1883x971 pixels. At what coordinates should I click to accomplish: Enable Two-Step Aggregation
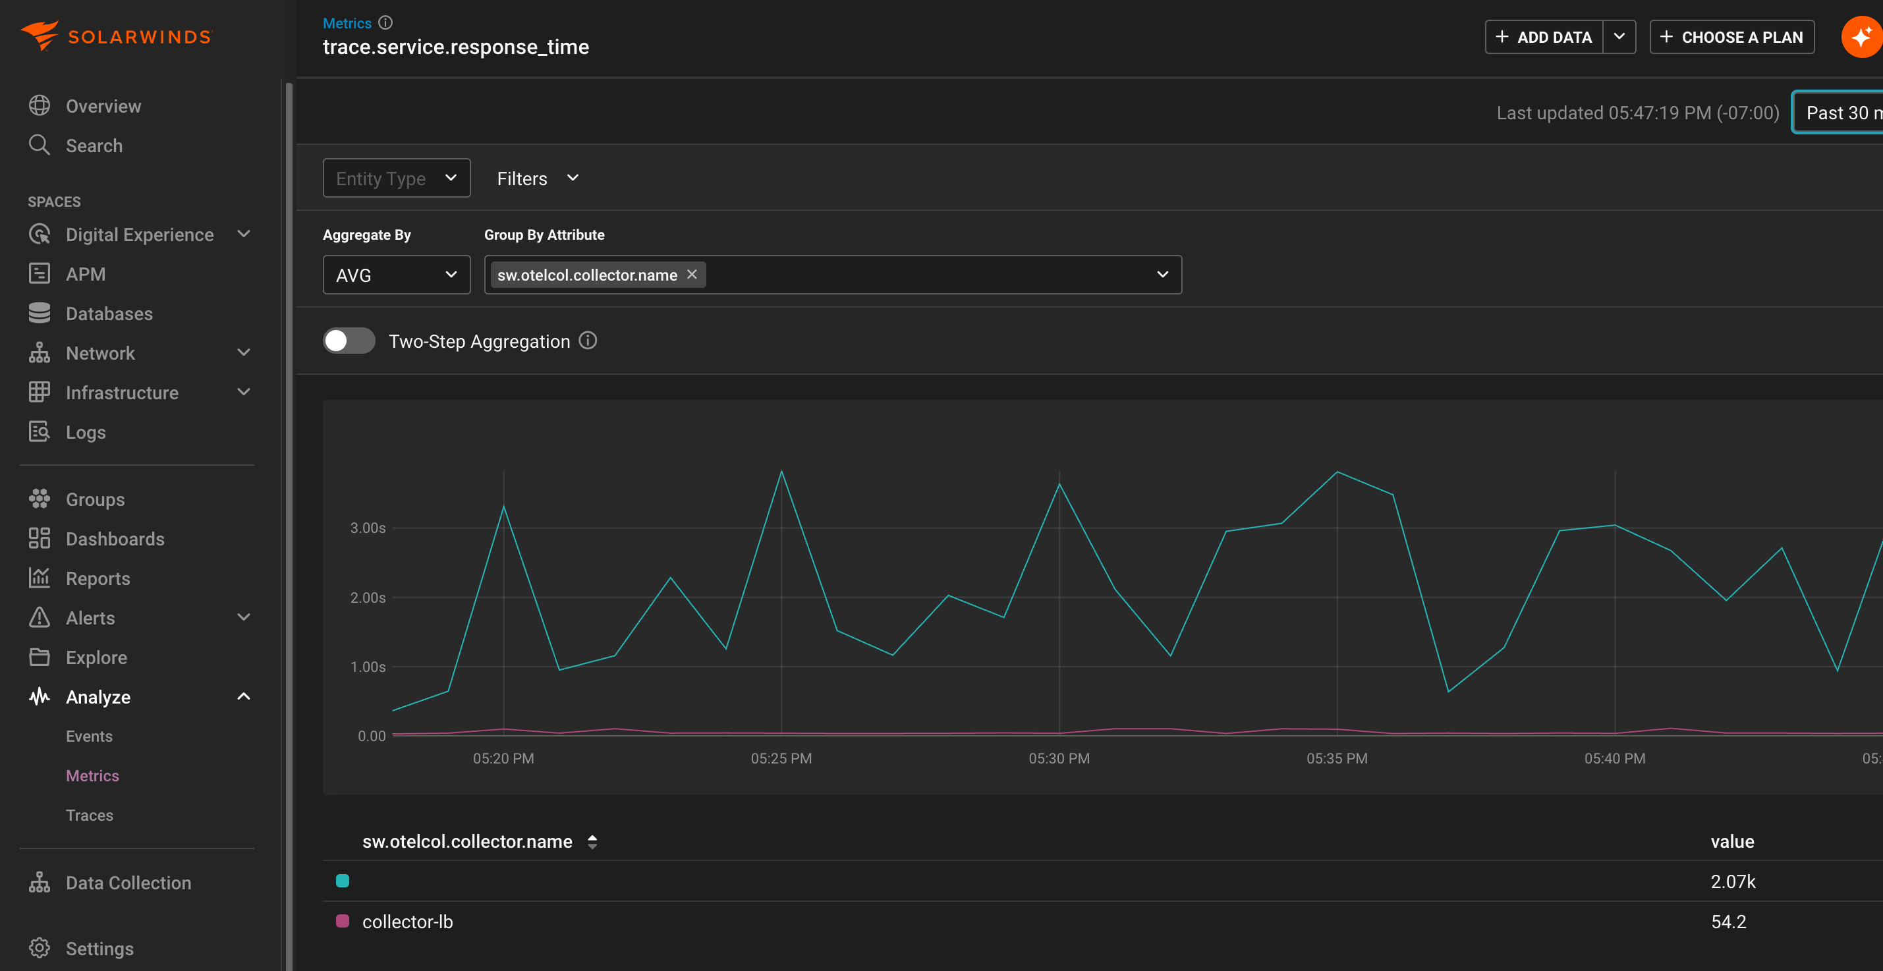point(349,341)
